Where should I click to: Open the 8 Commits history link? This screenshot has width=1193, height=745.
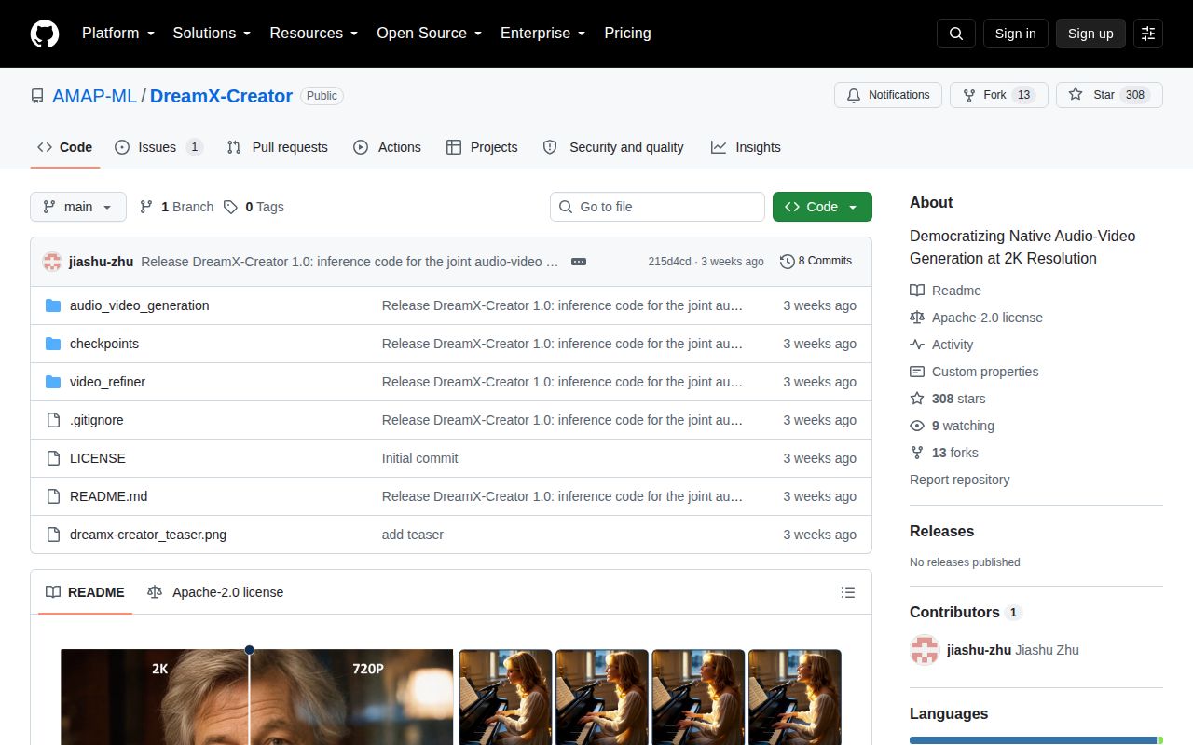coord(816,262)
